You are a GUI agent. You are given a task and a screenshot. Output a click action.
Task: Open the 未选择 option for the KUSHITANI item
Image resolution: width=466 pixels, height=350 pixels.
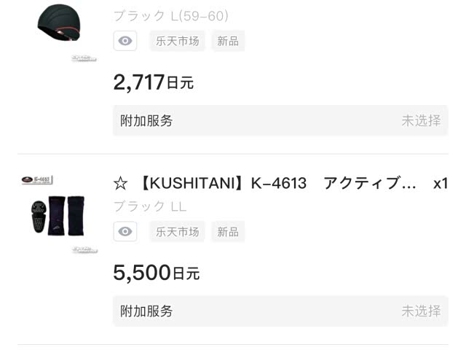(x=421, y=311)
